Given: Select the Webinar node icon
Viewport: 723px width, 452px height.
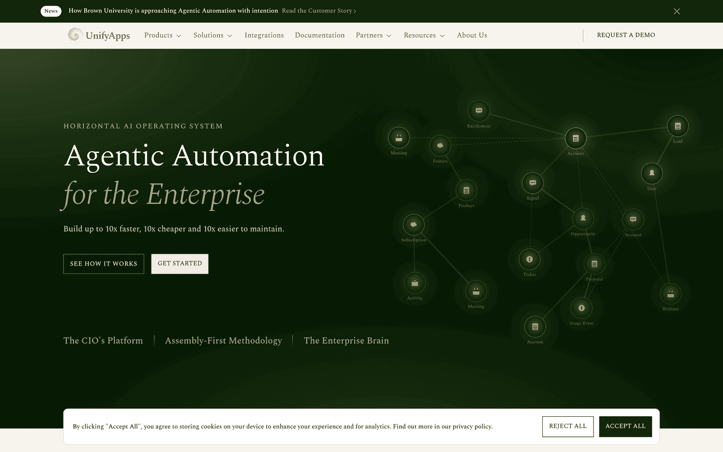Looking at the screenshot, I should click(x=671, y=294).
